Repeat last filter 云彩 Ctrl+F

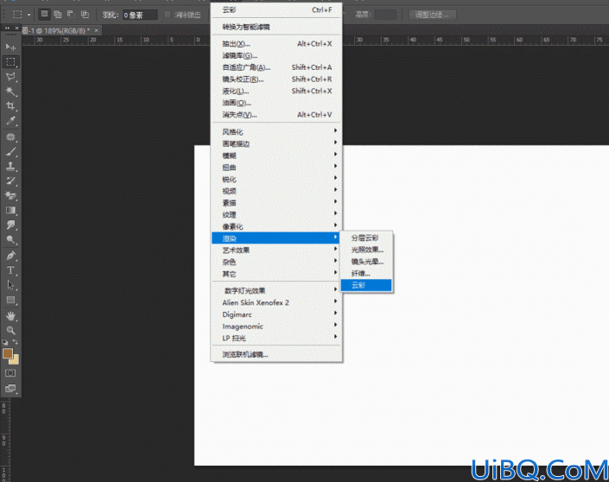pos(276,10)
